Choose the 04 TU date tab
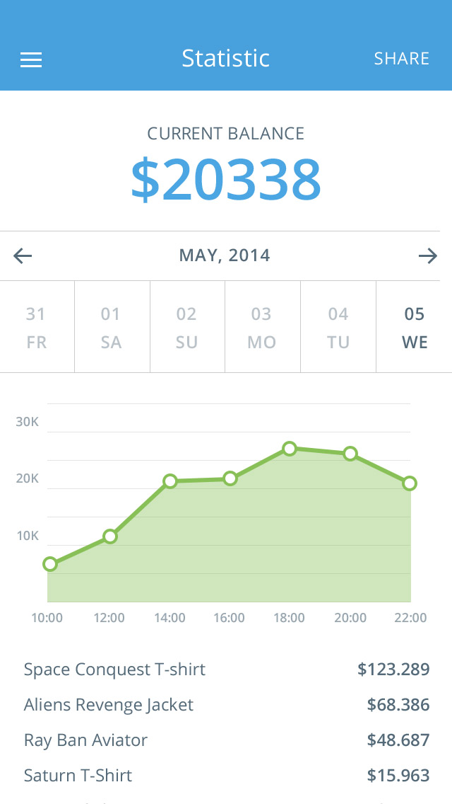Image resolution: width=452 pixels, height=804 pixels. [338, 328]
